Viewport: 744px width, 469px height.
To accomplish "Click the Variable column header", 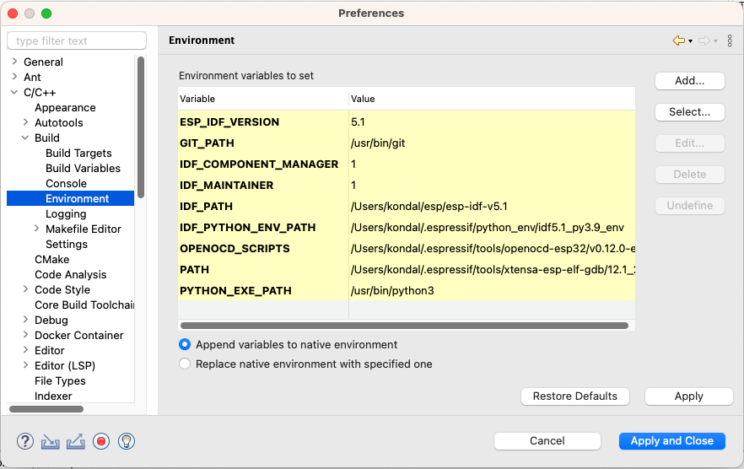I will click(x=263, y=99).
